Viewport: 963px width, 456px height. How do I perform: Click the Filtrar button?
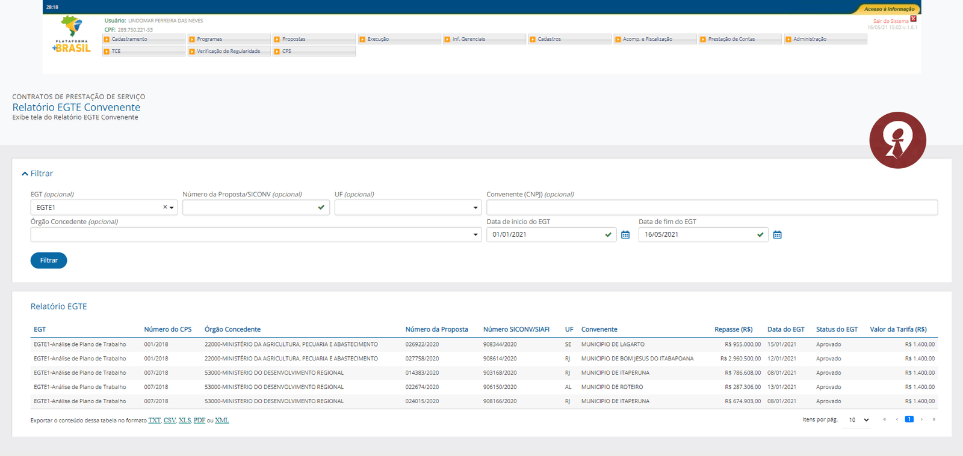[x=49, y=260]
